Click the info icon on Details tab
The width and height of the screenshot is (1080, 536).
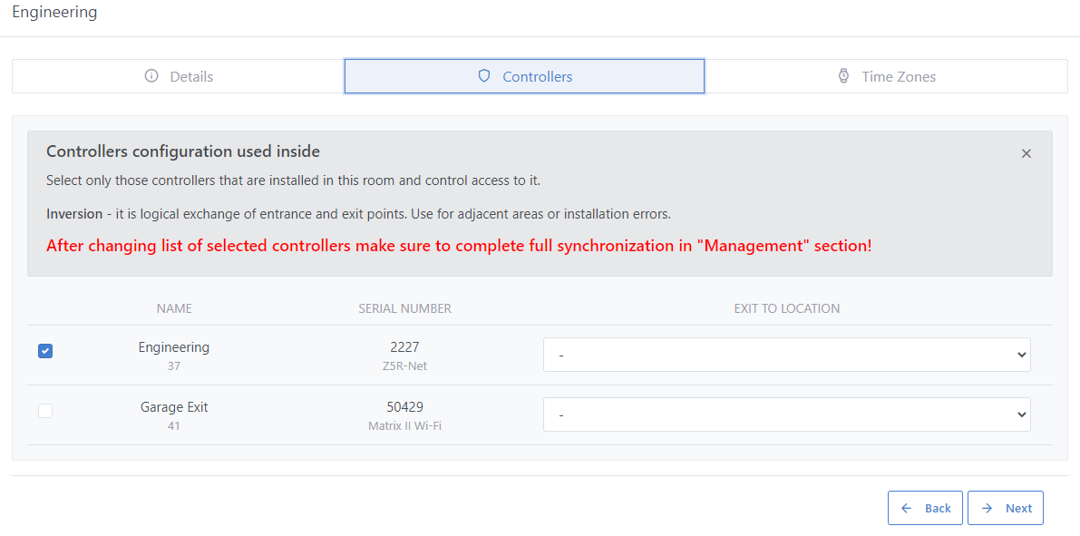pyautogui.click(x=151, y=76)
